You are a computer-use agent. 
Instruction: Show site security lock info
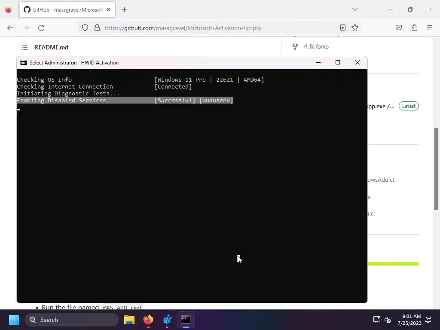click(97, 28)
